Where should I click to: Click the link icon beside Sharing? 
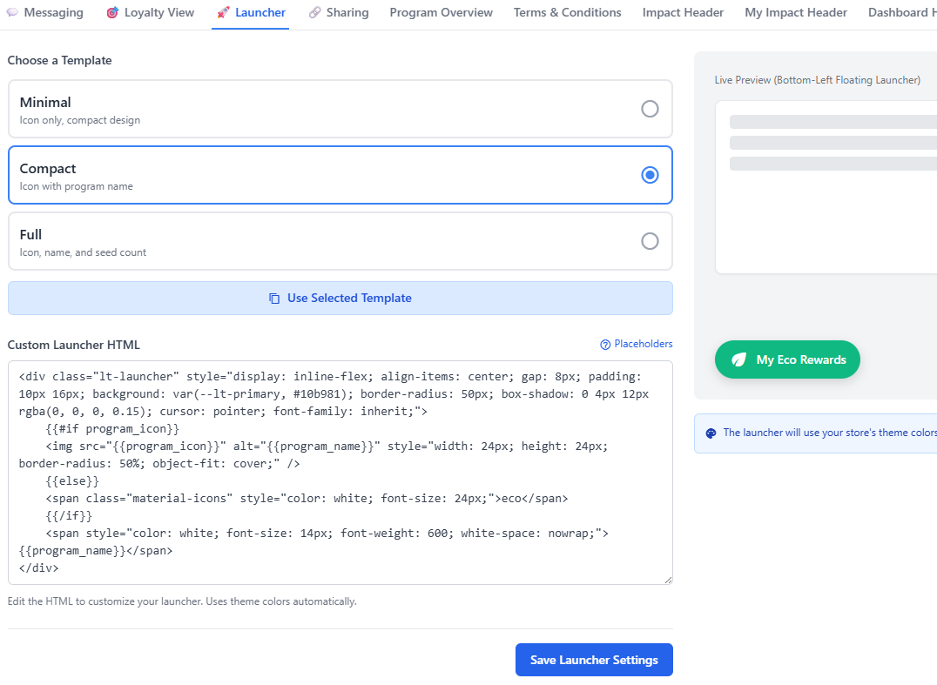coord(314,13)
